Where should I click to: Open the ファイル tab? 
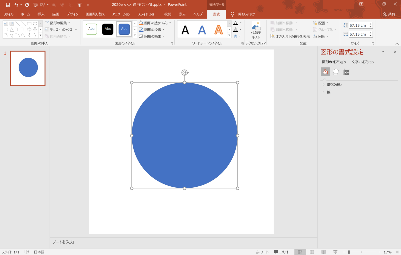8,14
